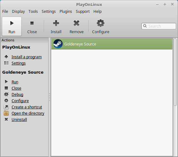
Task: Click the Run toolbar button
Action: (12, 26)
